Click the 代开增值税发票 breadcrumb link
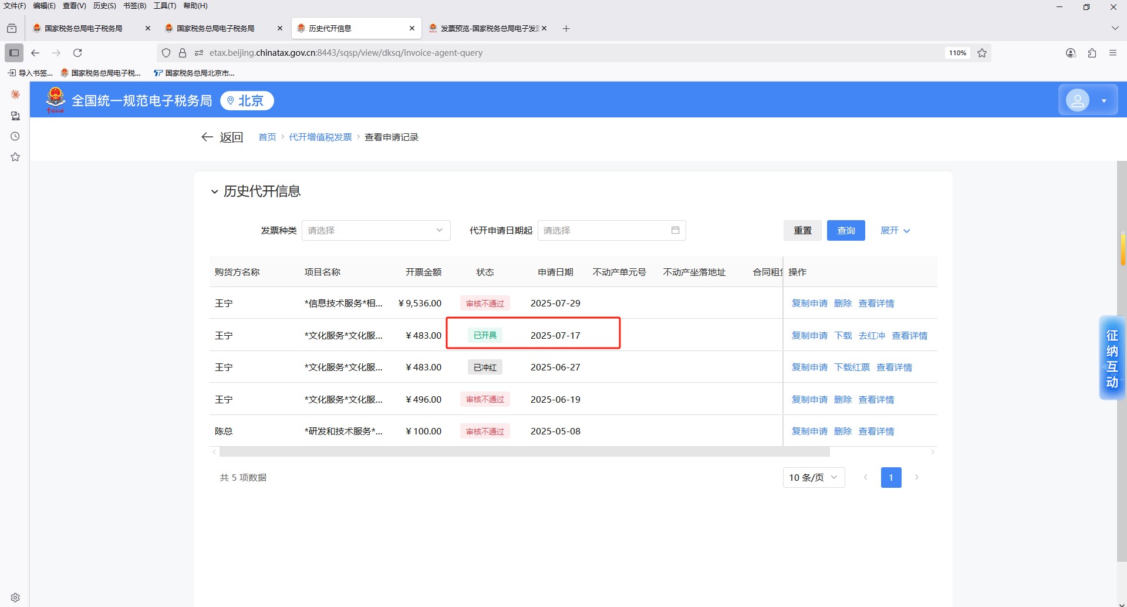1127x607 pixels. point(320,137)
